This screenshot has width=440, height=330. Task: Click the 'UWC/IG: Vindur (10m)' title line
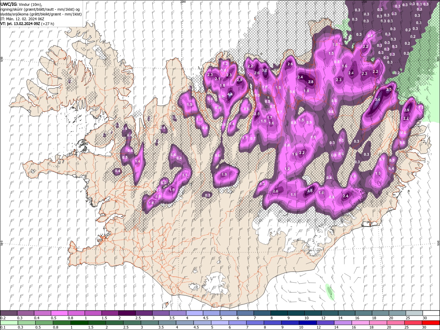pos(21,4)
